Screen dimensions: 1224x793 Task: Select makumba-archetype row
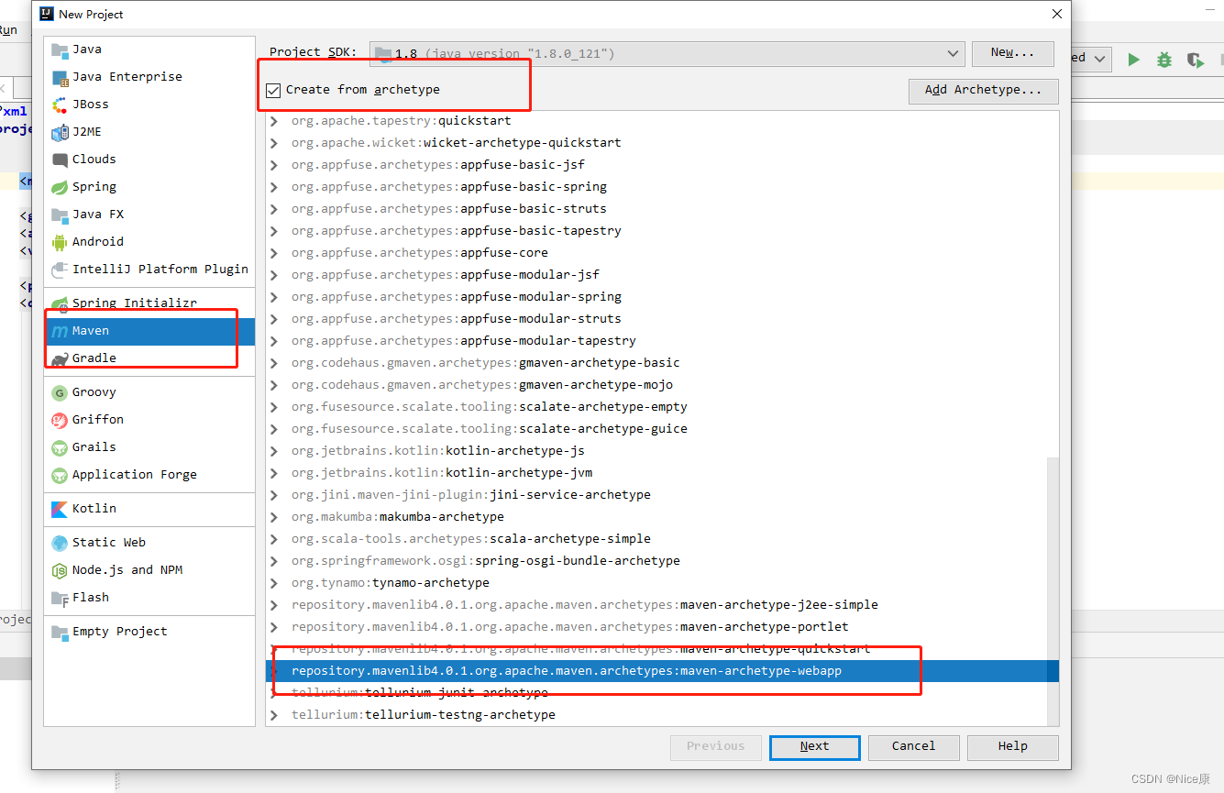(656, 517)
